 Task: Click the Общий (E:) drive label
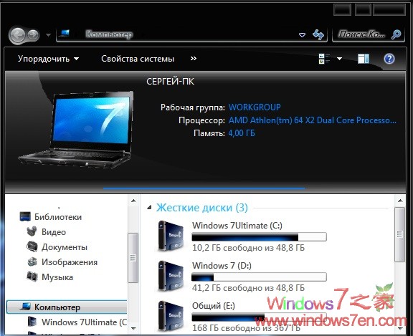coord(214,306)
